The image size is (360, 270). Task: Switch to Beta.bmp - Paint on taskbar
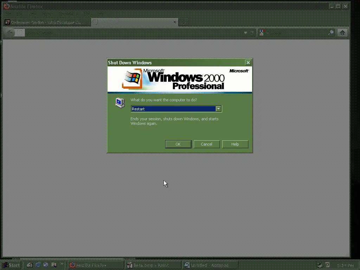(x=153, y=265)
